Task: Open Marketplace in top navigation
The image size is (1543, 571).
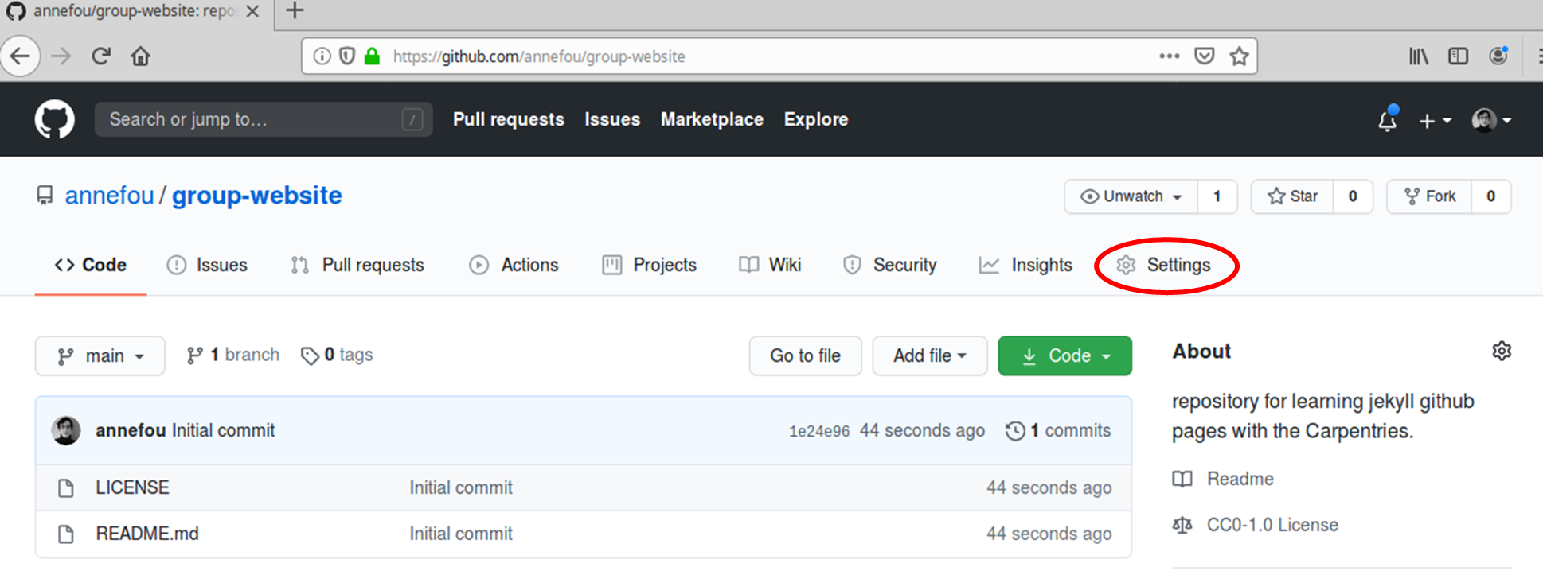Action: point(712,119)
